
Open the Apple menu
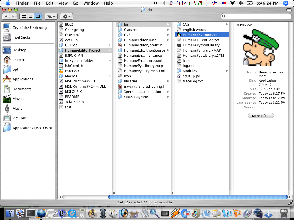[8, 3]
